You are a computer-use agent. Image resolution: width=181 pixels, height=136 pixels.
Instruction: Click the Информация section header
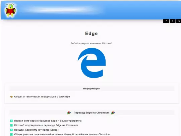coord(92,89)
